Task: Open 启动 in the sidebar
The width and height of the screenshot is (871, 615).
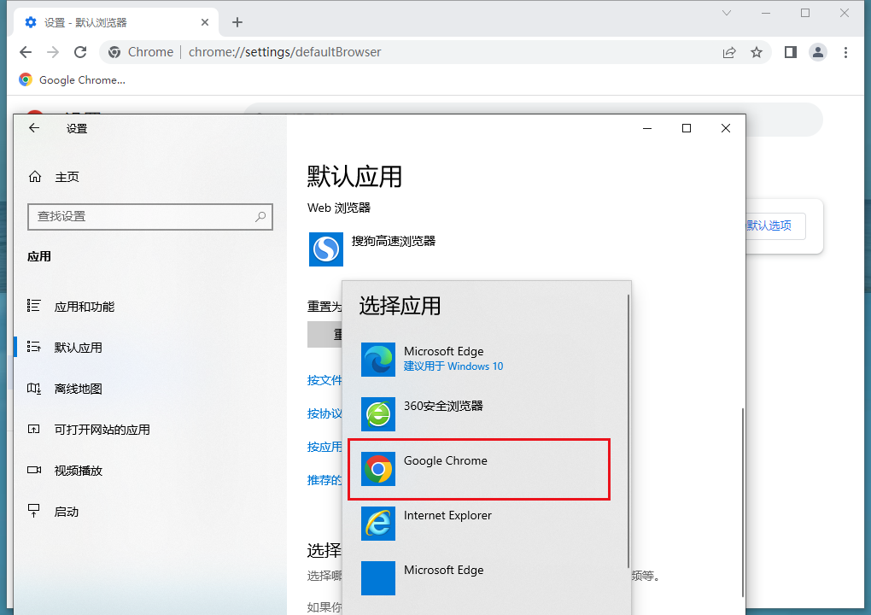Action: click(x=66, y=512)
